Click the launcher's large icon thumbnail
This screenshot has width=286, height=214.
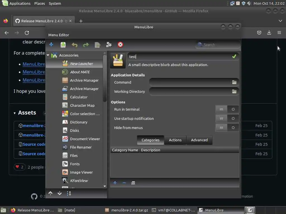pyautogui.click(x=118, y=60)
